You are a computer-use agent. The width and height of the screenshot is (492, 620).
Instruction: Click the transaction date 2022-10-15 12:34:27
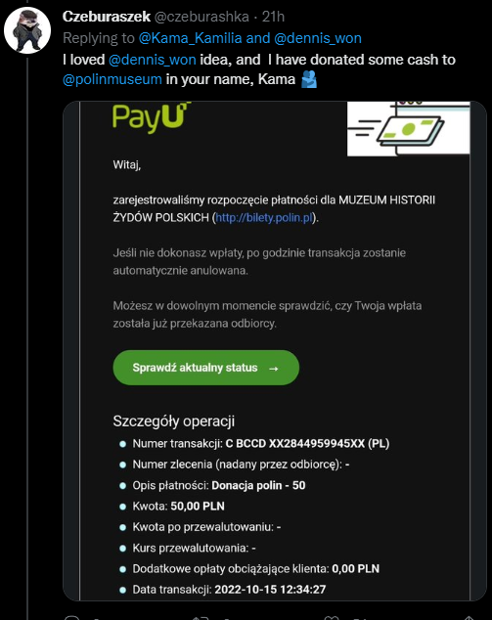tap(270, 590)
